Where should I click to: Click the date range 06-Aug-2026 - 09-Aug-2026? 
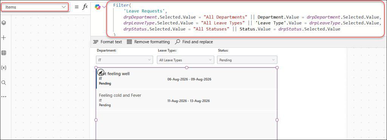coord(189,79)
